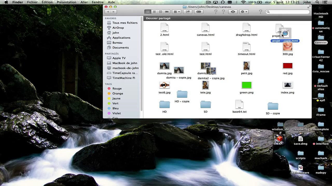Select the Rouge tag in sidebar
This screenshot has width=332, height=186.
(117, 89)
